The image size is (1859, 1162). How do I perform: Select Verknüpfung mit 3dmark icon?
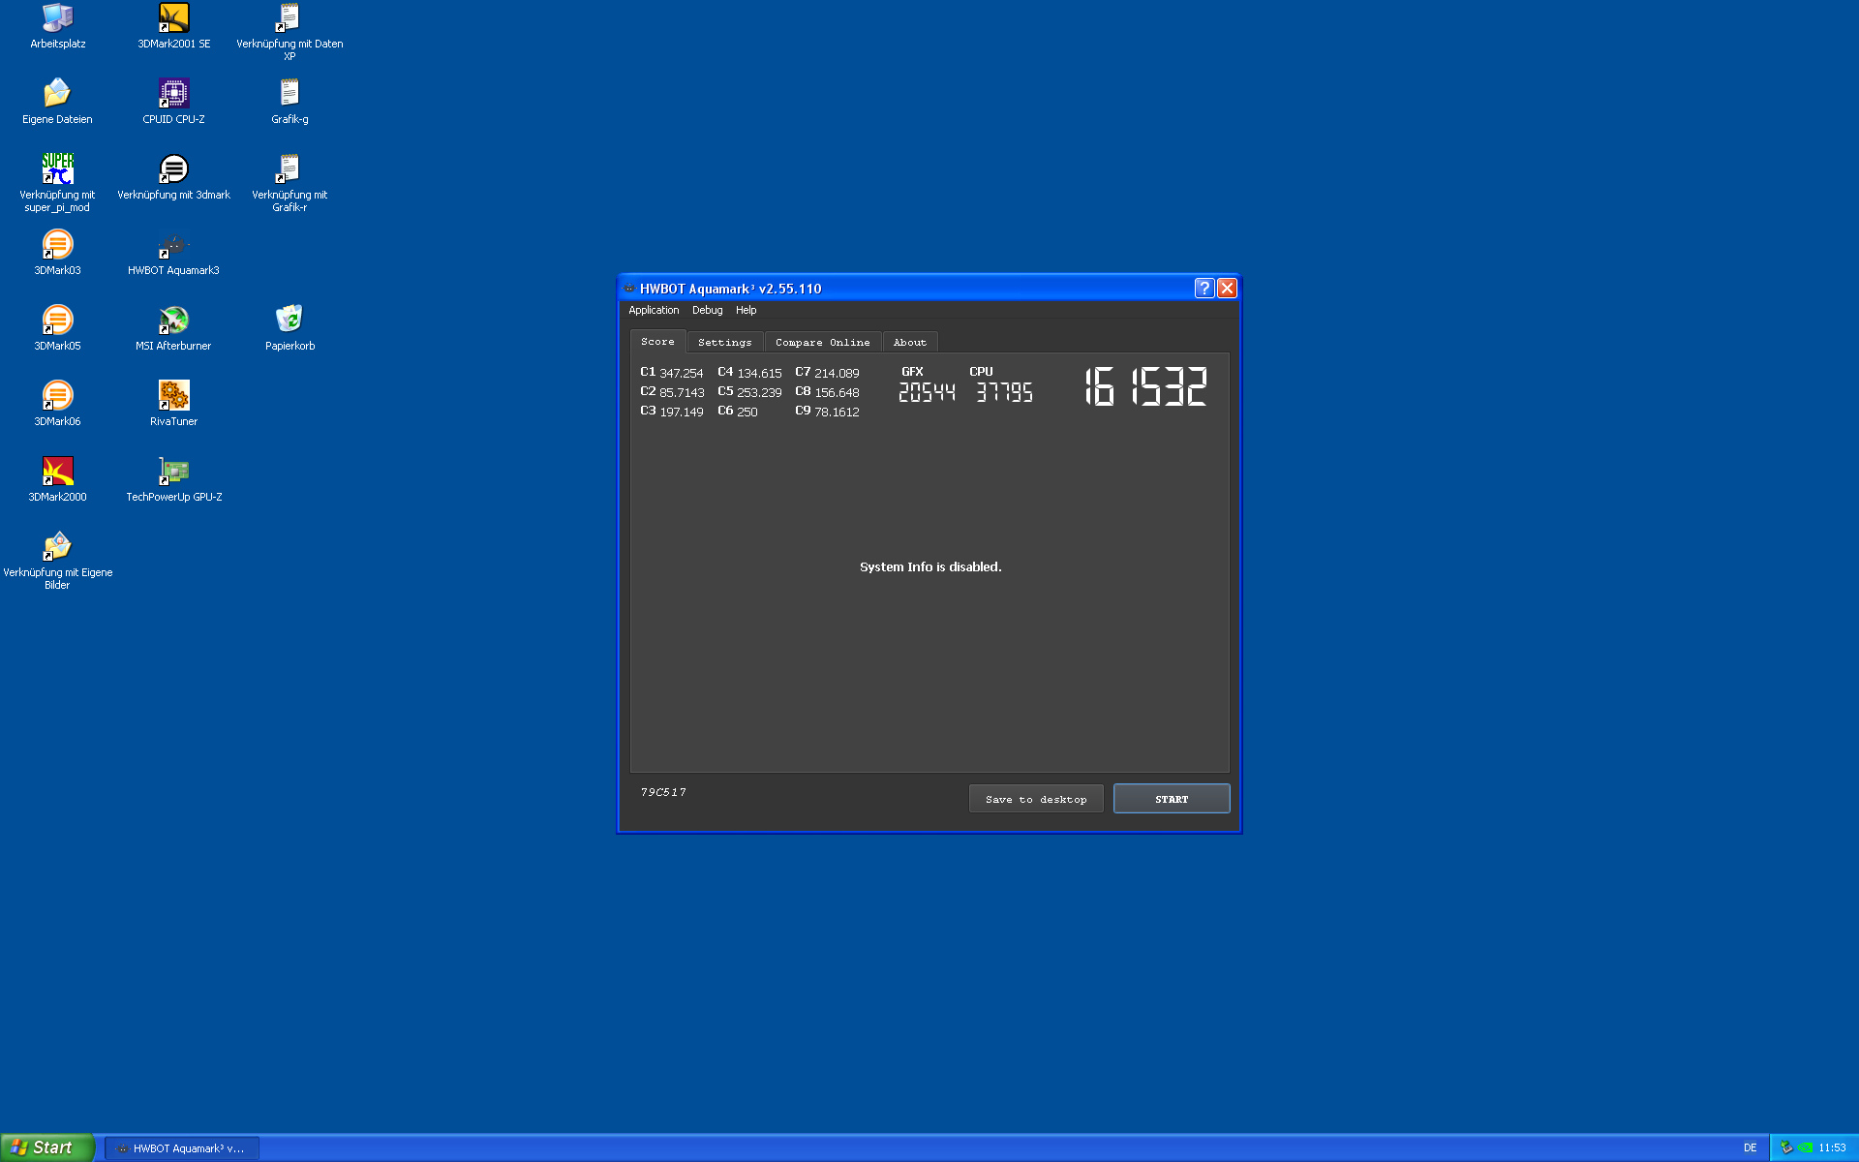(173, 177)
